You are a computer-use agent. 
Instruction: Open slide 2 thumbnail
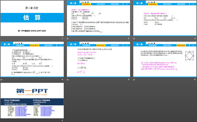[x=98, y=18]
